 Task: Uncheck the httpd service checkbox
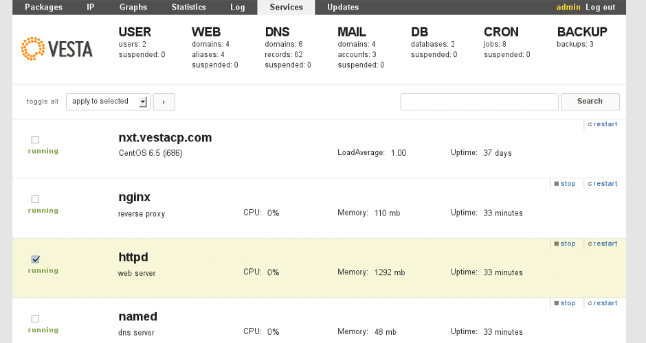point(36,259)
